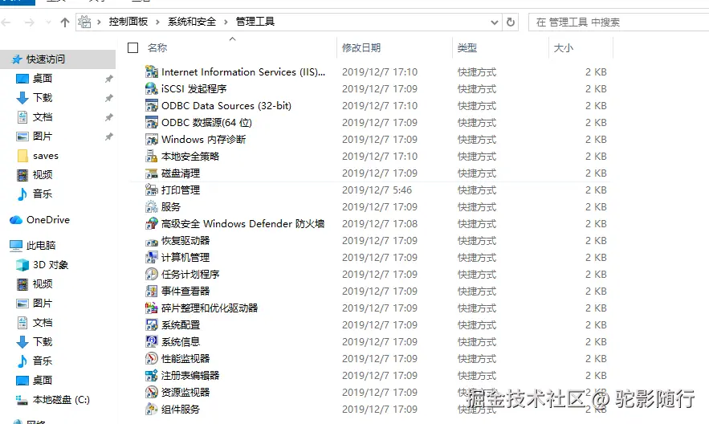Click the 任务计划程序 clock icon
The width and height of the screenshot is (709, 424).
coord(152,275)
